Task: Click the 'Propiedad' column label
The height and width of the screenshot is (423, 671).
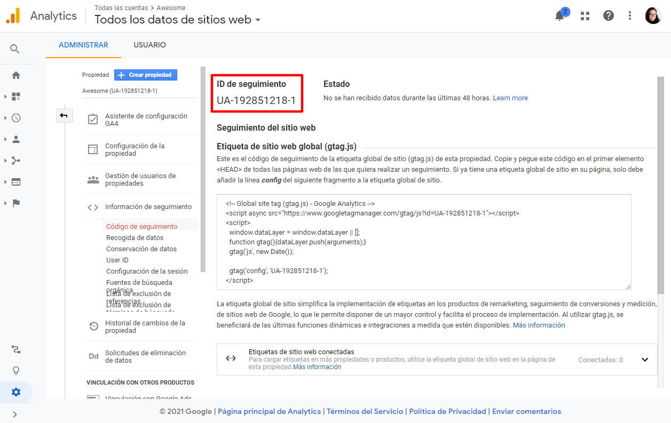Action: 96,75
